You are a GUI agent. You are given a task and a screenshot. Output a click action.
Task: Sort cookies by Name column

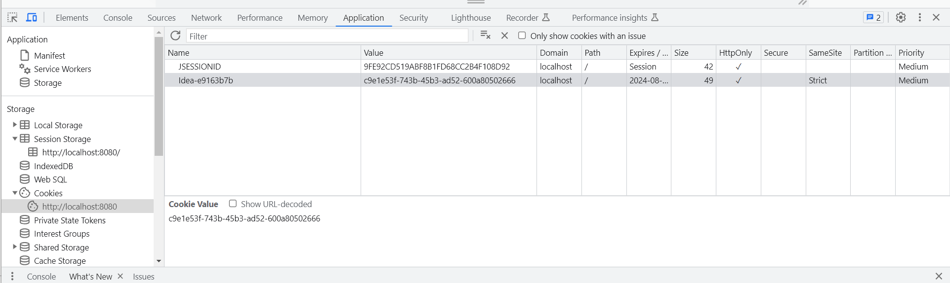263,53
